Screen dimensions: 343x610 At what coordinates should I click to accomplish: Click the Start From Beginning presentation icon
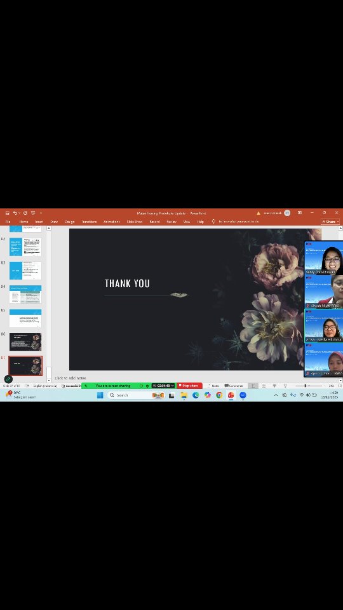33,213
